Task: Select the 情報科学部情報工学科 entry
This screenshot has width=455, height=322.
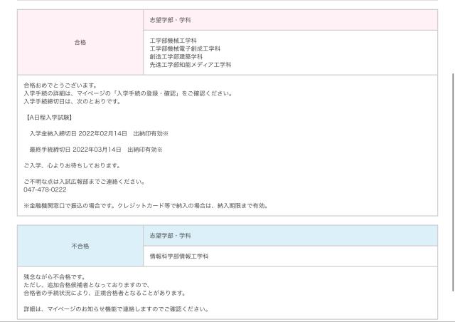Action: pos(179,256)
